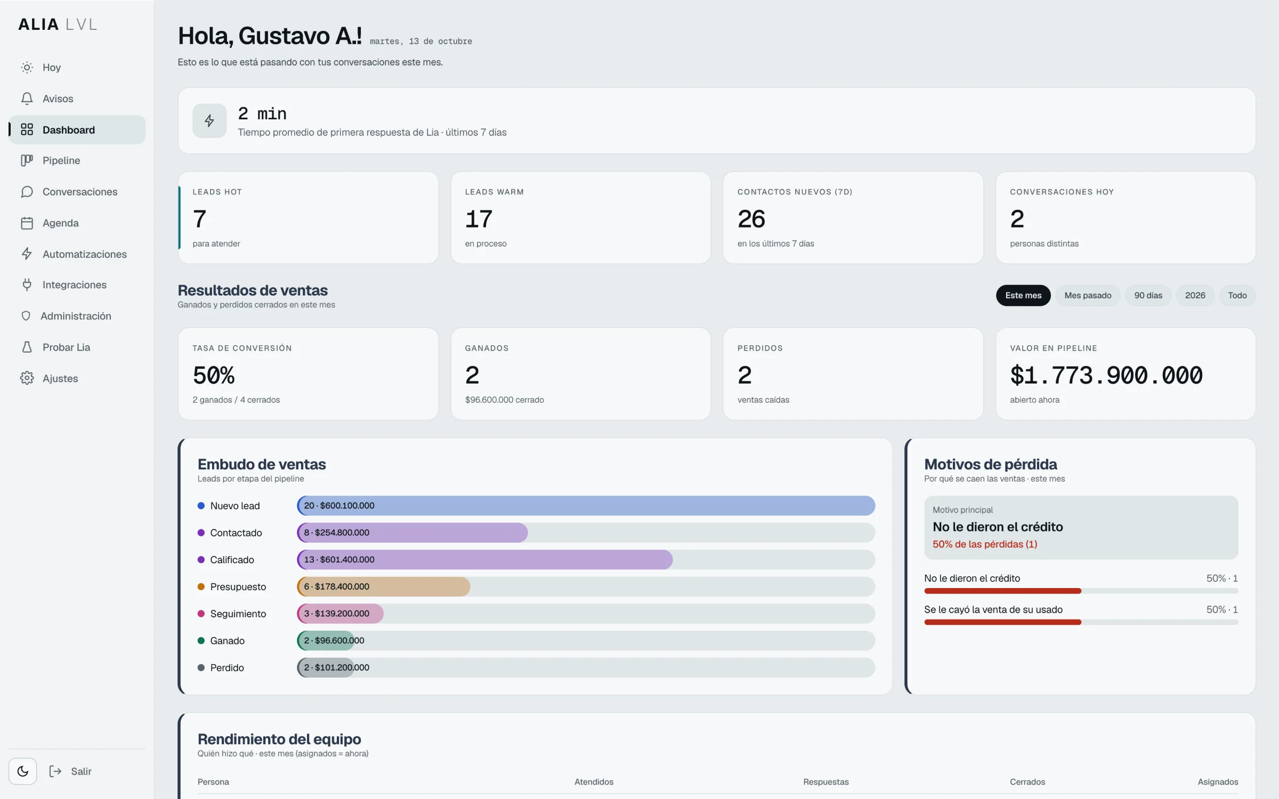Open the Conversaciones Hoy card
Screen dimensions: 1279x799
click(1126, 217)
